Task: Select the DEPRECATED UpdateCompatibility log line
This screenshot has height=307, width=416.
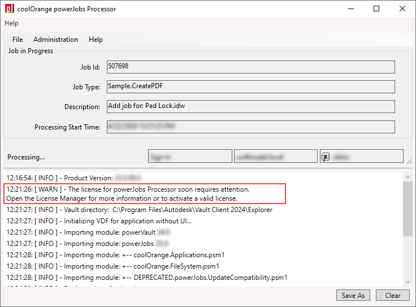Action: pyautogui.click(x=147, y=278)
